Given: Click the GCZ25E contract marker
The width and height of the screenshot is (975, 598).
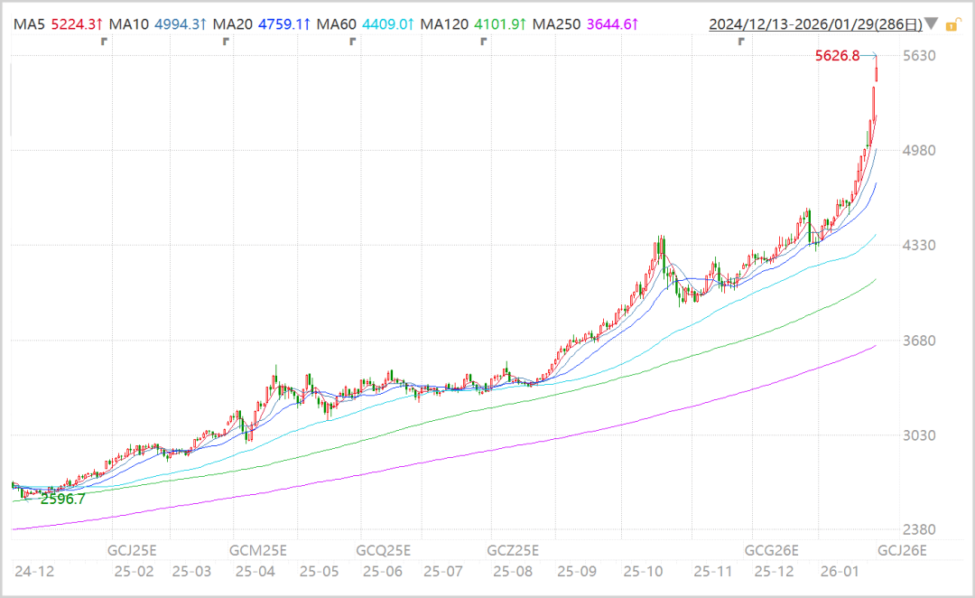Looking at the screenshot, I should (x=513, y=549).
